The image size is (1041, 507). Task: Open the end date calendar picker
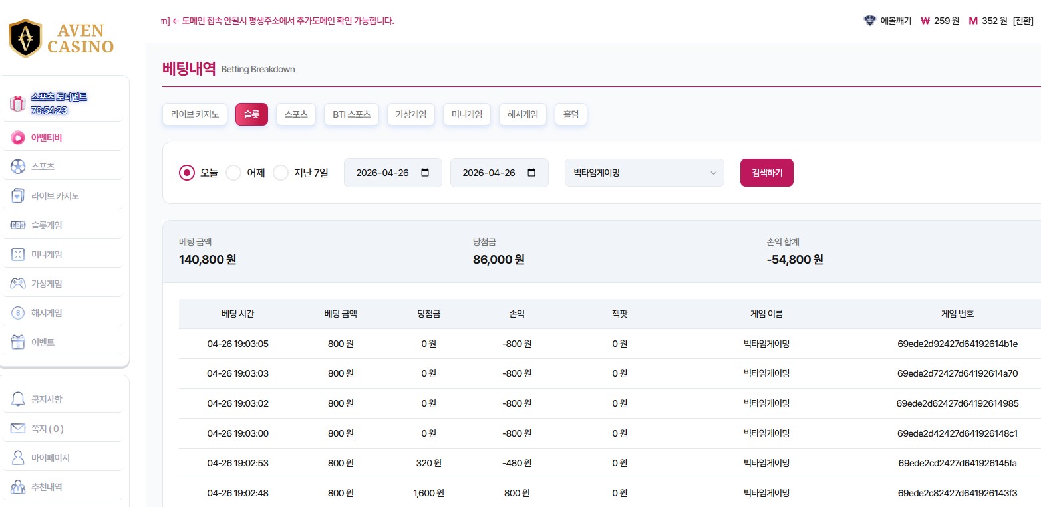point(531,173)
